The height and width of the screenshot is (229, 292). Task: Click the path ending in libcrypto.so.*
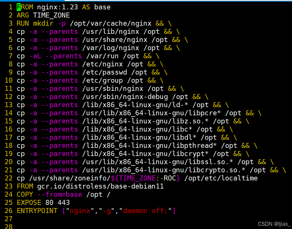(164, 170)
